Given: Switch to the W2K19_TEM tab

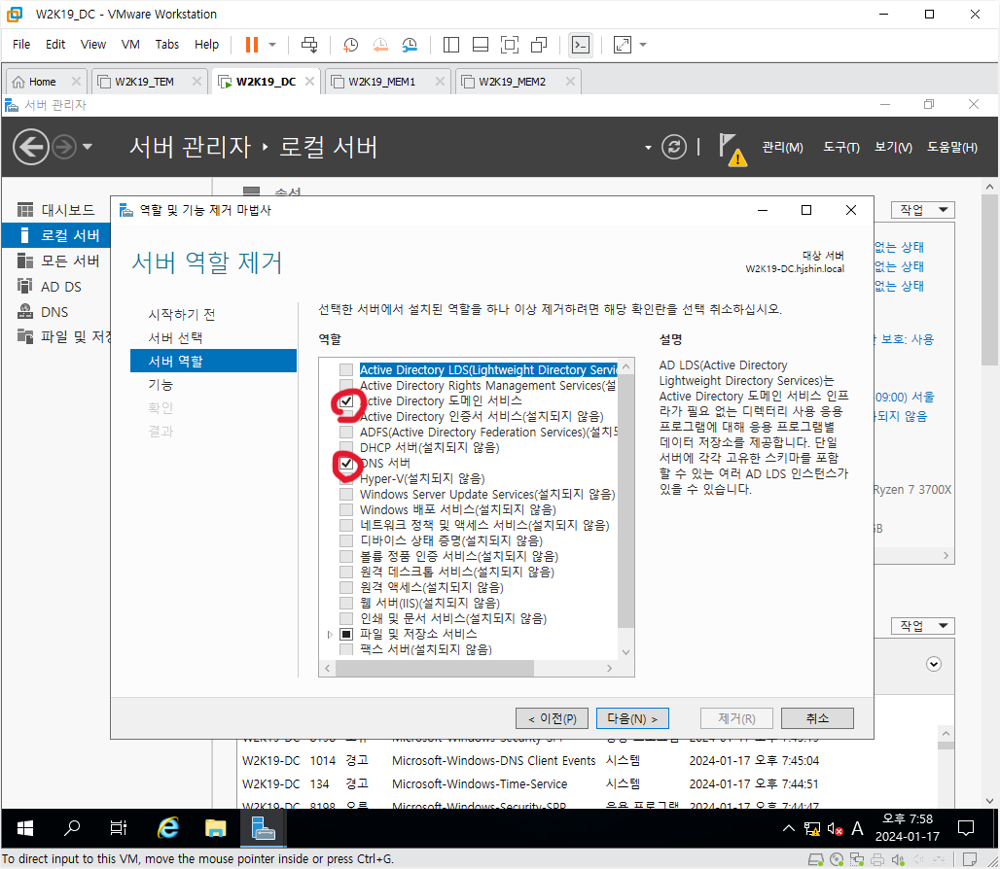Looking at the screenshot, I should click(144, 82).
